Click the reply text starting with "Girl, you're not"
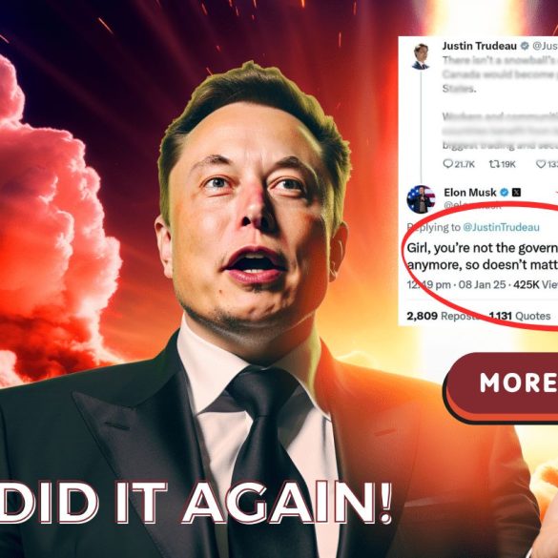Viewport: 558px width, 558px height. pyautogui.click(x=483, y=257)
